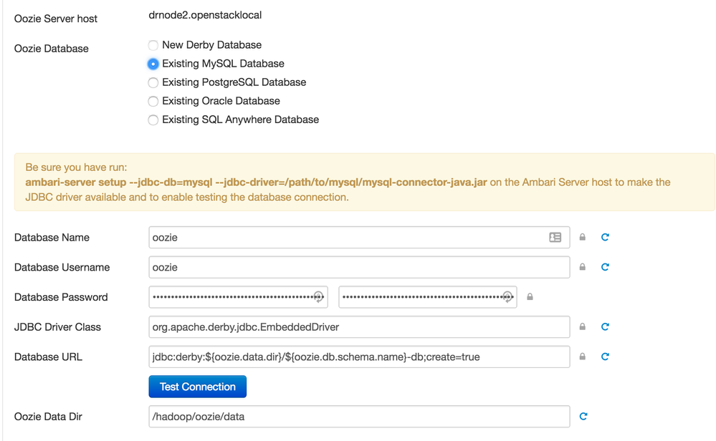716x441 pixels.
Task: Click the Database Username input field
Action: (358, 267)
